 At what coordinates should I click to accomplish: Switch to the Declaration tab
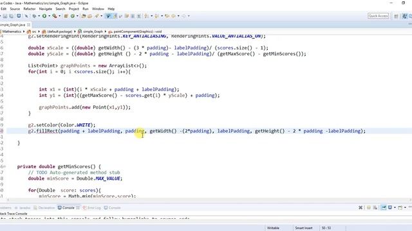point(44,208)
